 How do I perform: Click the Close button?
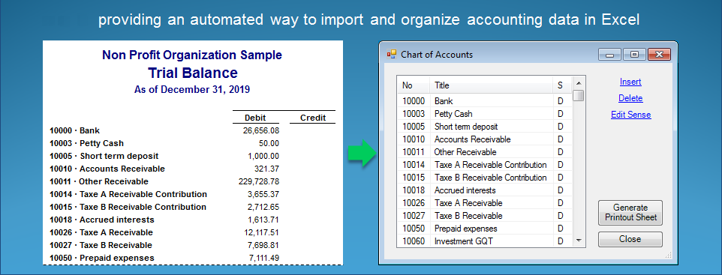tap(630, 239)
